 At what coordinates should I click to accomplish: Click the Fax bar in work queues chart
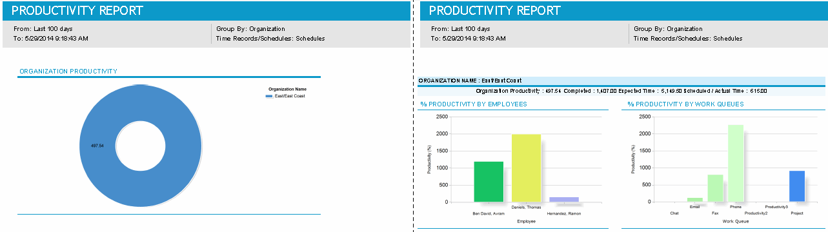click(715, 188)
